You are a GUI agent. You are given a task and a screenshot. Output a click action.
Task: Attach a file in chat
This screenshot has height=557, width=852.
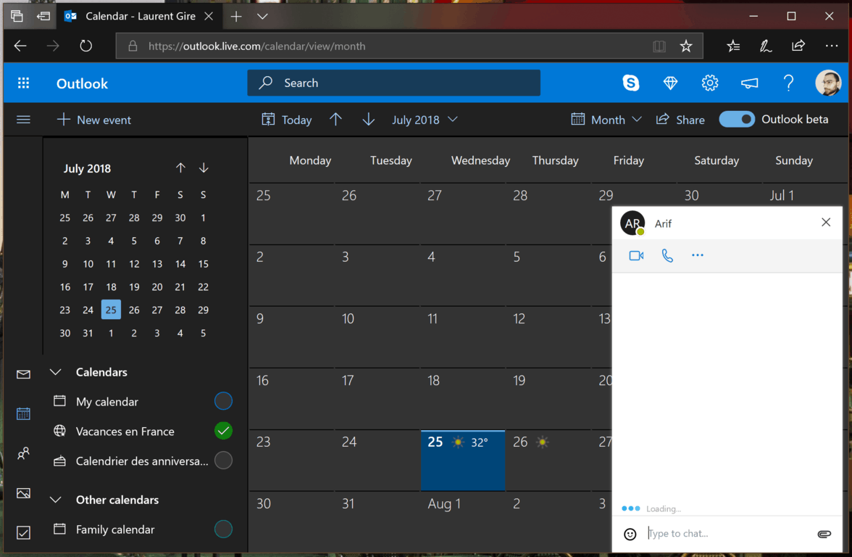824,534
